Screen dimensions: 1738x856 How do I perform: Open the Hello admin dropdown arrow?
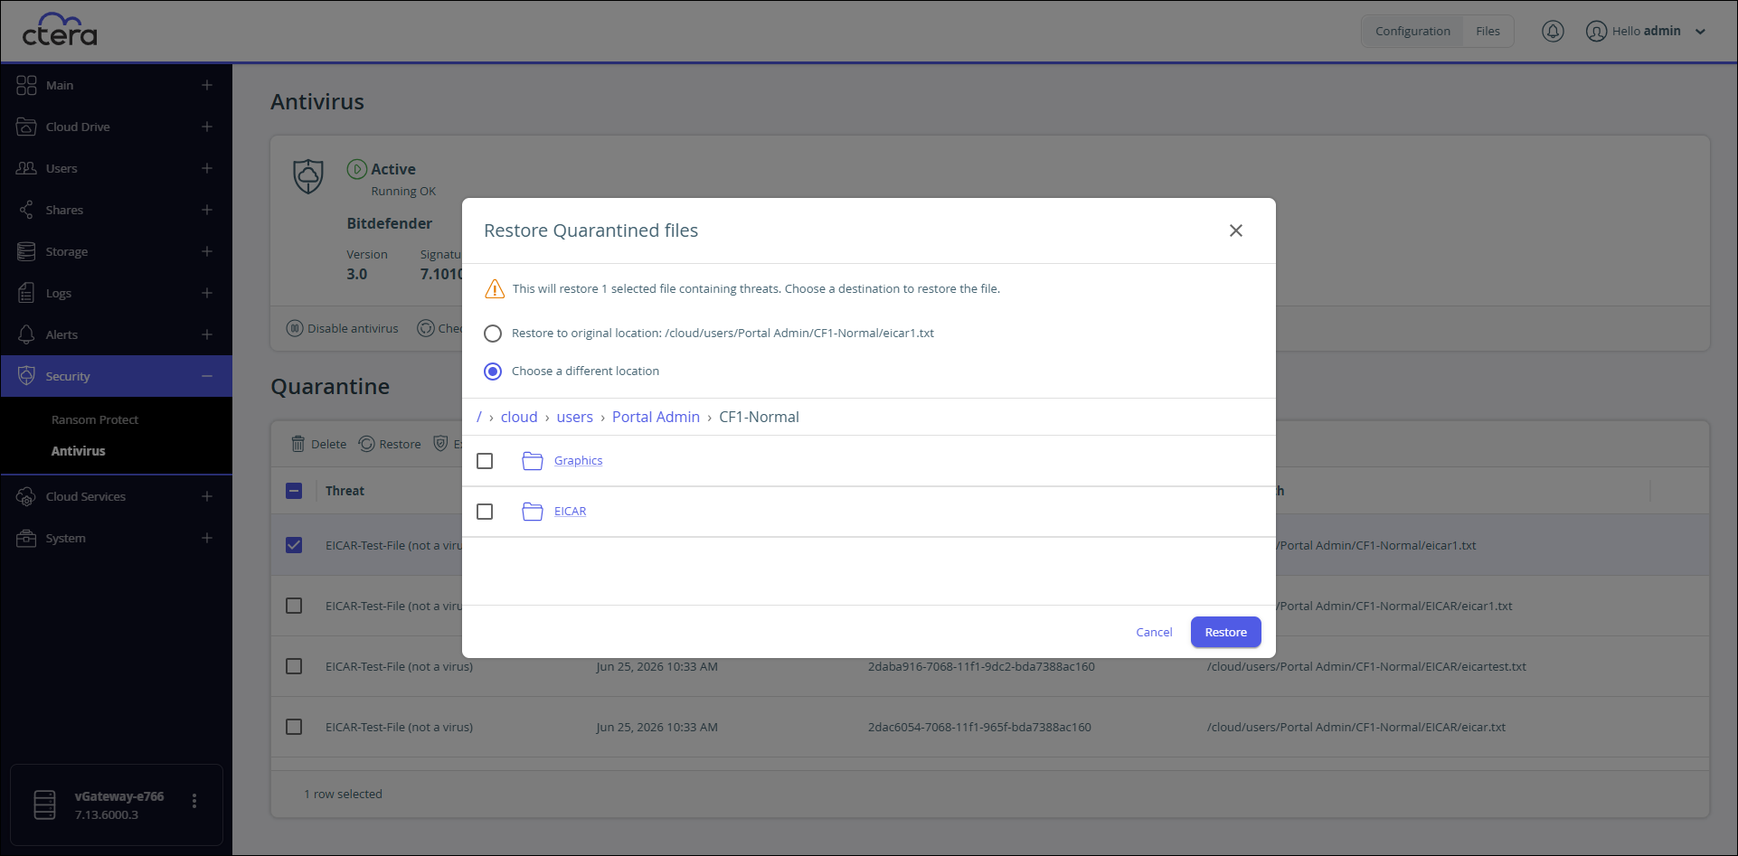pyautogui.click(x=1700, y=32)
